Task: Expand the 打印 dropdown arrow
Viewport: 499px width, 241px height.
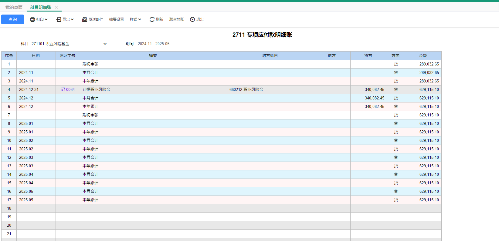Action: click(46, 19)
